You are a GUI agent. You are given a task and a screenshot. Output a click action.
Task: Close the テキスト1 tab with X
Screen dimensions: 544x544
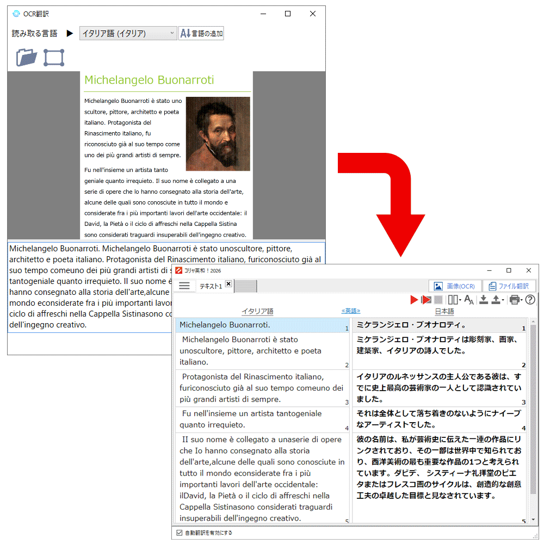[x=228, y=284]
